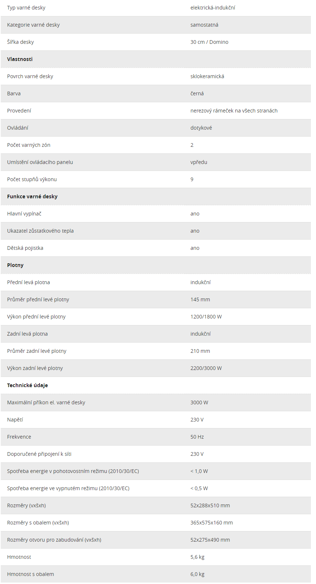The image size is (316, 584).
Task: Click the 50 Hz frequency value
Action: pos(197,437)
